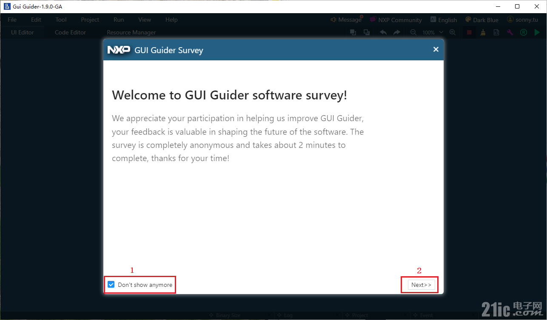This screenshot has width=547, height=320.
Task: Click the green run play icon
Action: click(537, 32)
